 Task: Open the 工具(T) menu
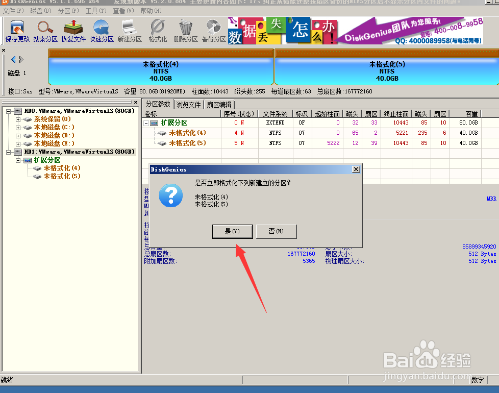[x=96, y=11]
